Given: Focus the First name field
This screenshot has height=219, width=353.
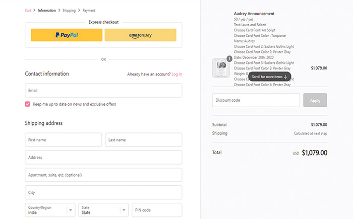Looking at the screenshot, I should coord(63,140).
